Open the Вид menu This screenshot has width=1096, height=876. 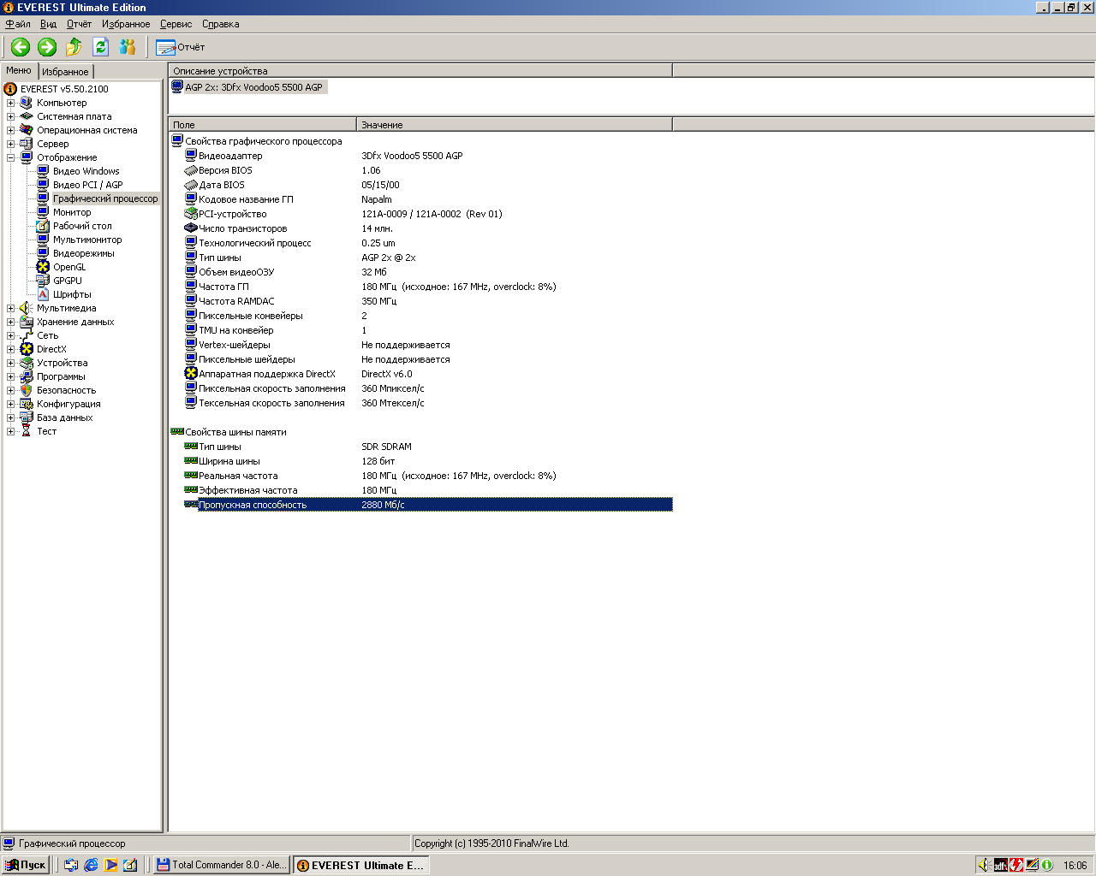click(48, 24)
